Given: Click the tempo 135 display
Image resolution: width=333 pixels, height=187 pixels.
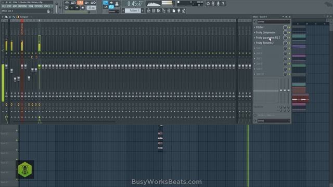Looking at the screenshot, I should click(x=92, y=8).
